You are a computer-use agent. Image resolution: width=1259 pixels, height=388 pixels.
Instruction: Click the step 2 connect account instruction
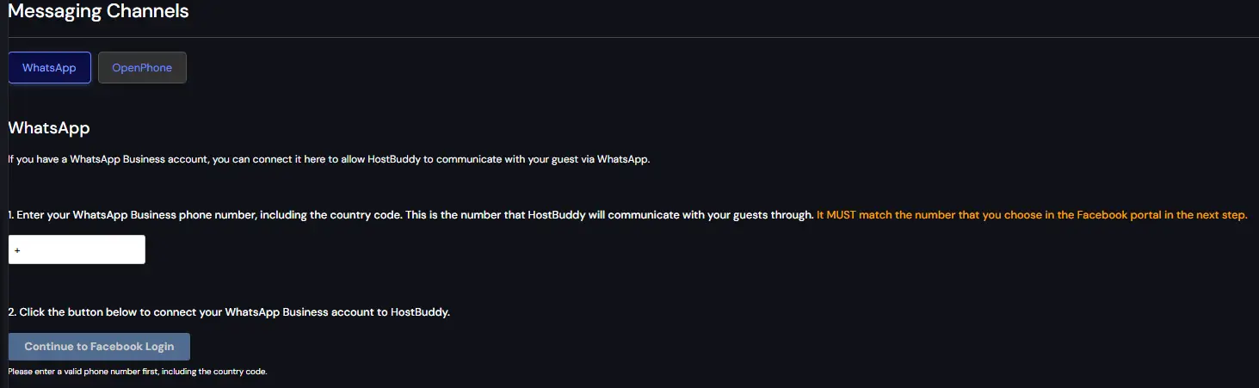pos(229,312)
